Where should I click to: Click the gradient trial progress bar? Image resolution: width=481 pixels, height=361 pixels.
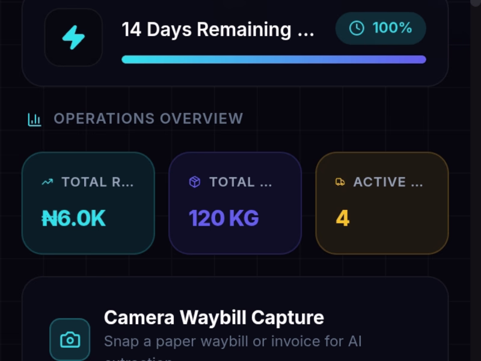pos(274,59)
